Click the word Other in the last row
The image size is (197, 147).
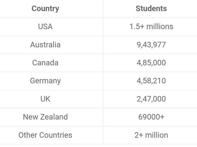pos(27,135)
